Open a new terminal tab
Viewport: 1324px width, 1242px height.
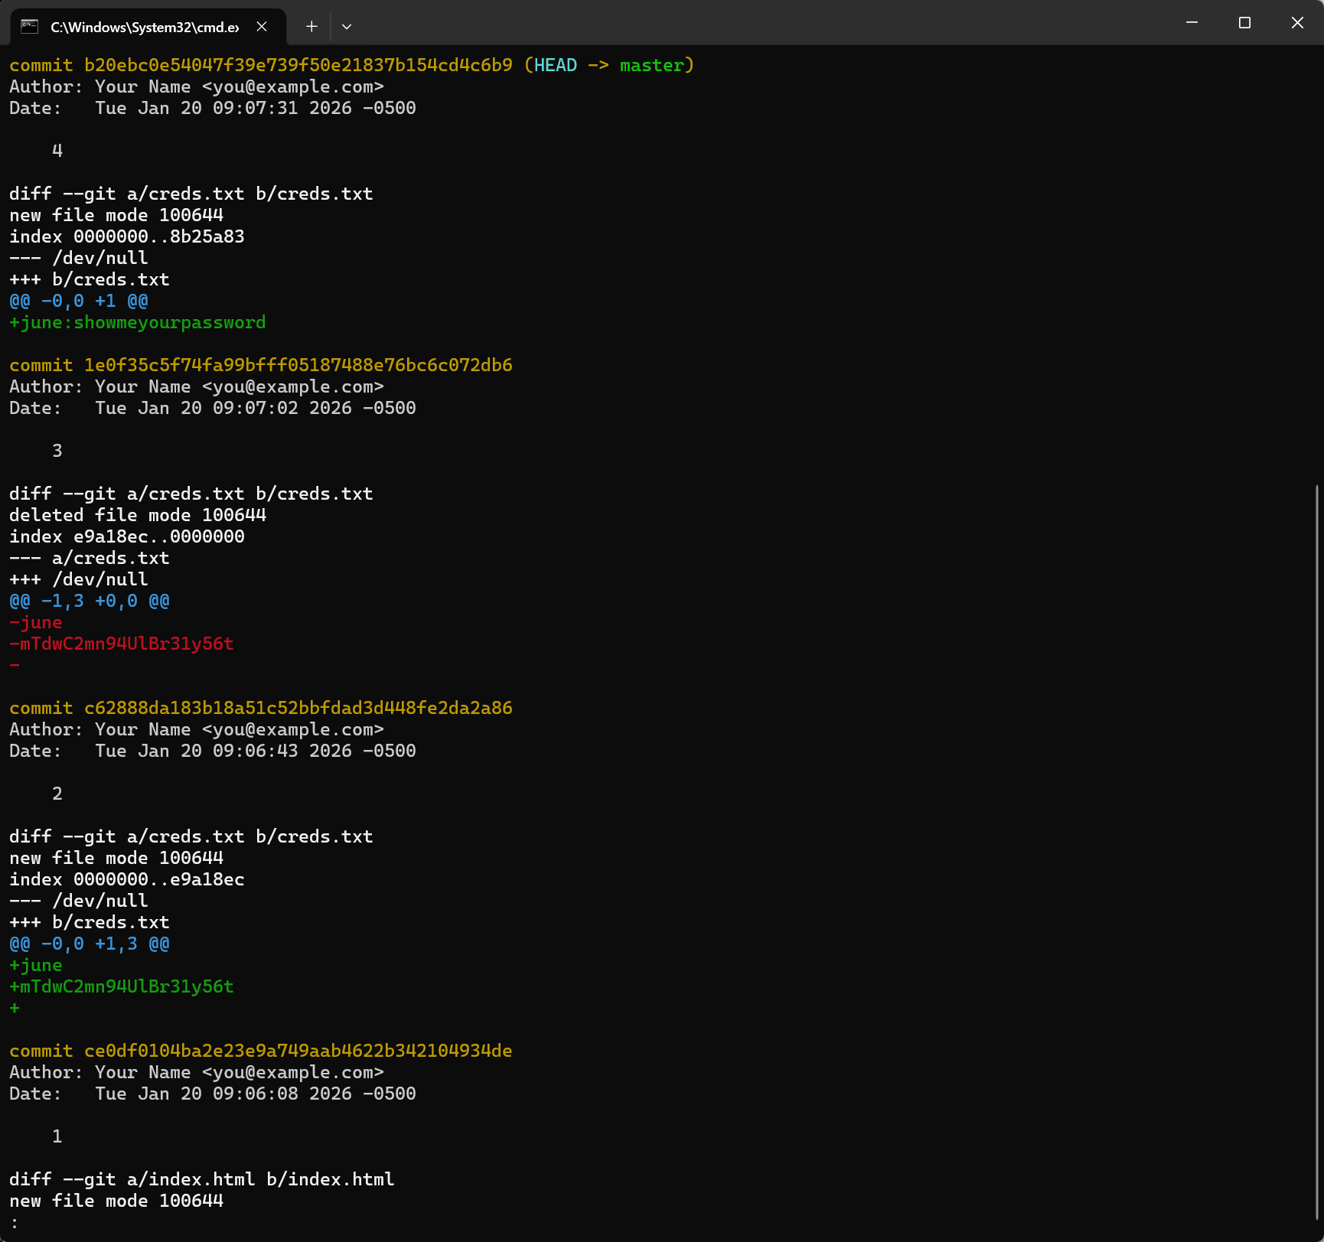pos(311,27)
